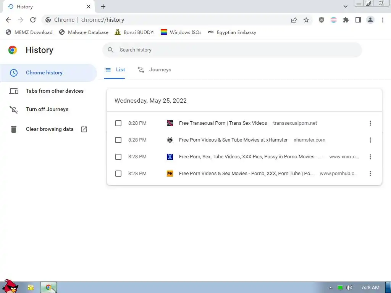Reload the history page
Image resolution: width=391 pixels, height=293 pixels.
(x=33, y=20)
